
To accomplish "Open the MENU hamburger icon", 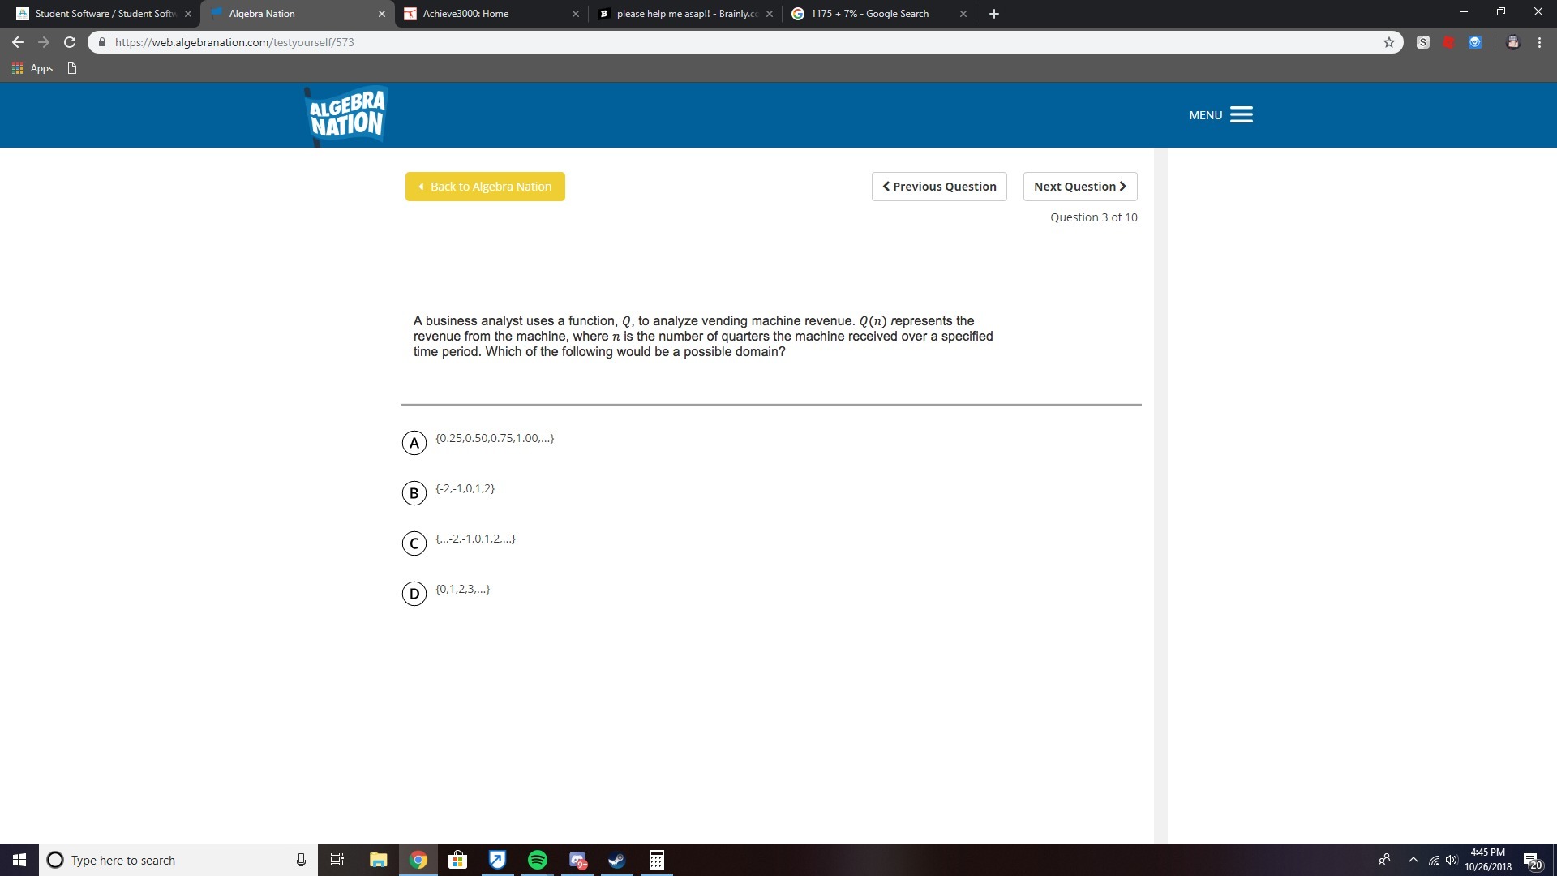I will (x=1241, y=114).
